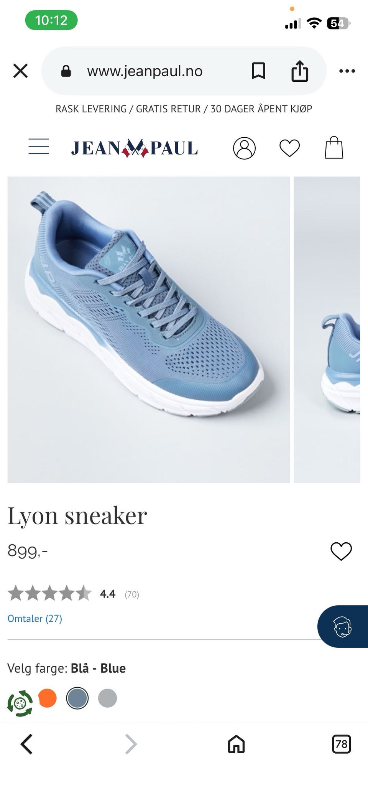The image size is (368, 797).
Task: Bookmark this page in the browser
Action: tap(258, 71)
